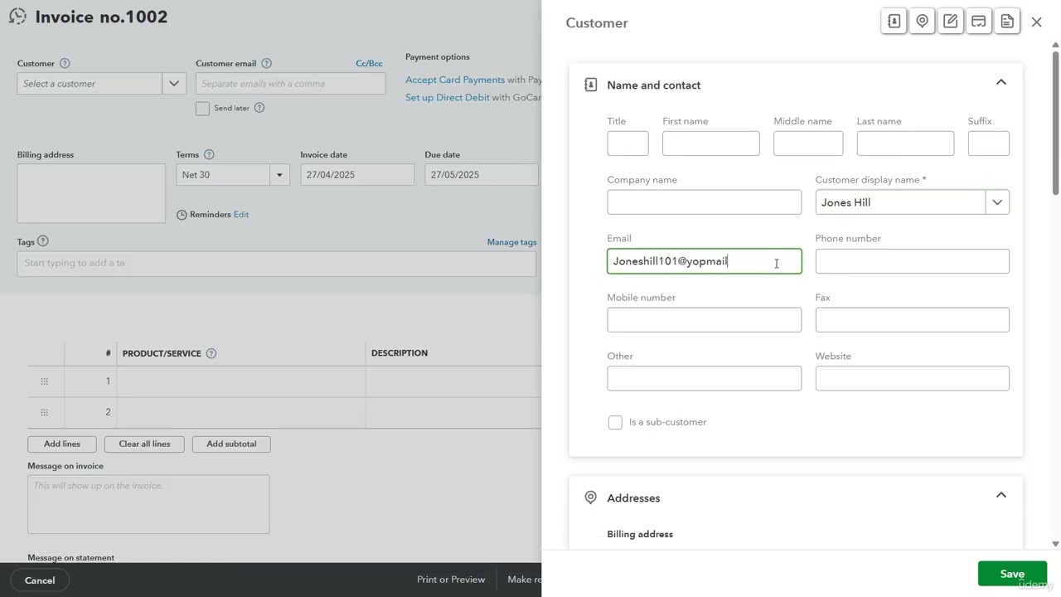
Task: Click Print or Preview
Action: (451, 580)
